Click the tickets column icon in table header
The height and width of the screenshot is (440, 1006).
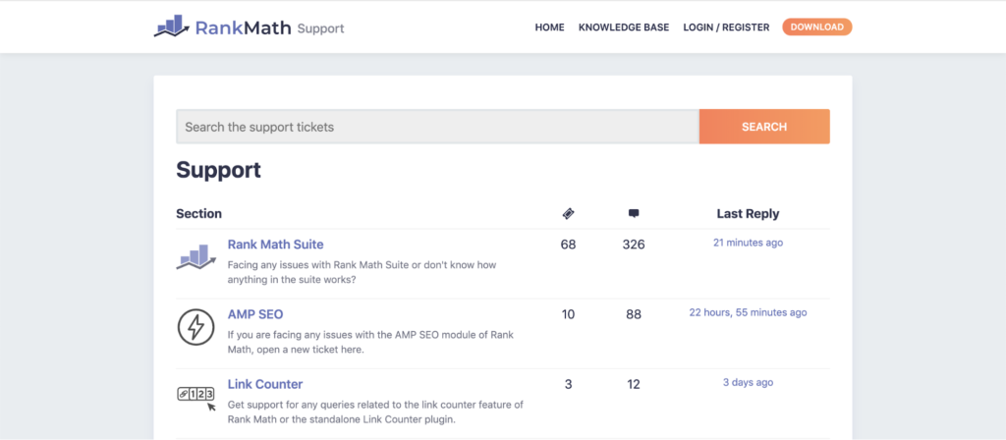point(568,213)
